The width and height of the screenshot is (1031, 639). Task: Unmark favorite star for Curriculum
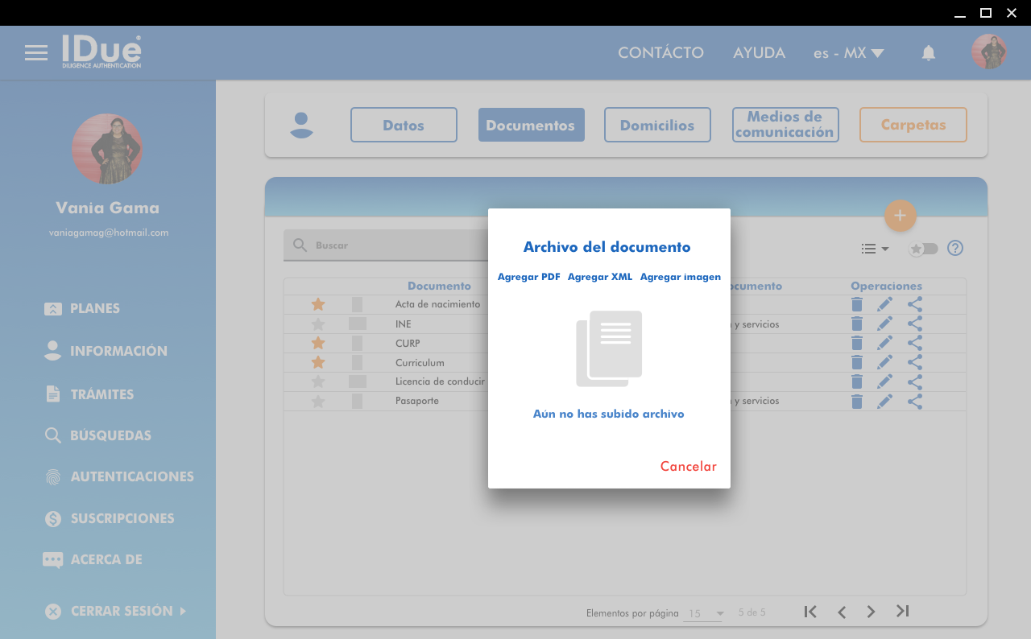(318, 363)
